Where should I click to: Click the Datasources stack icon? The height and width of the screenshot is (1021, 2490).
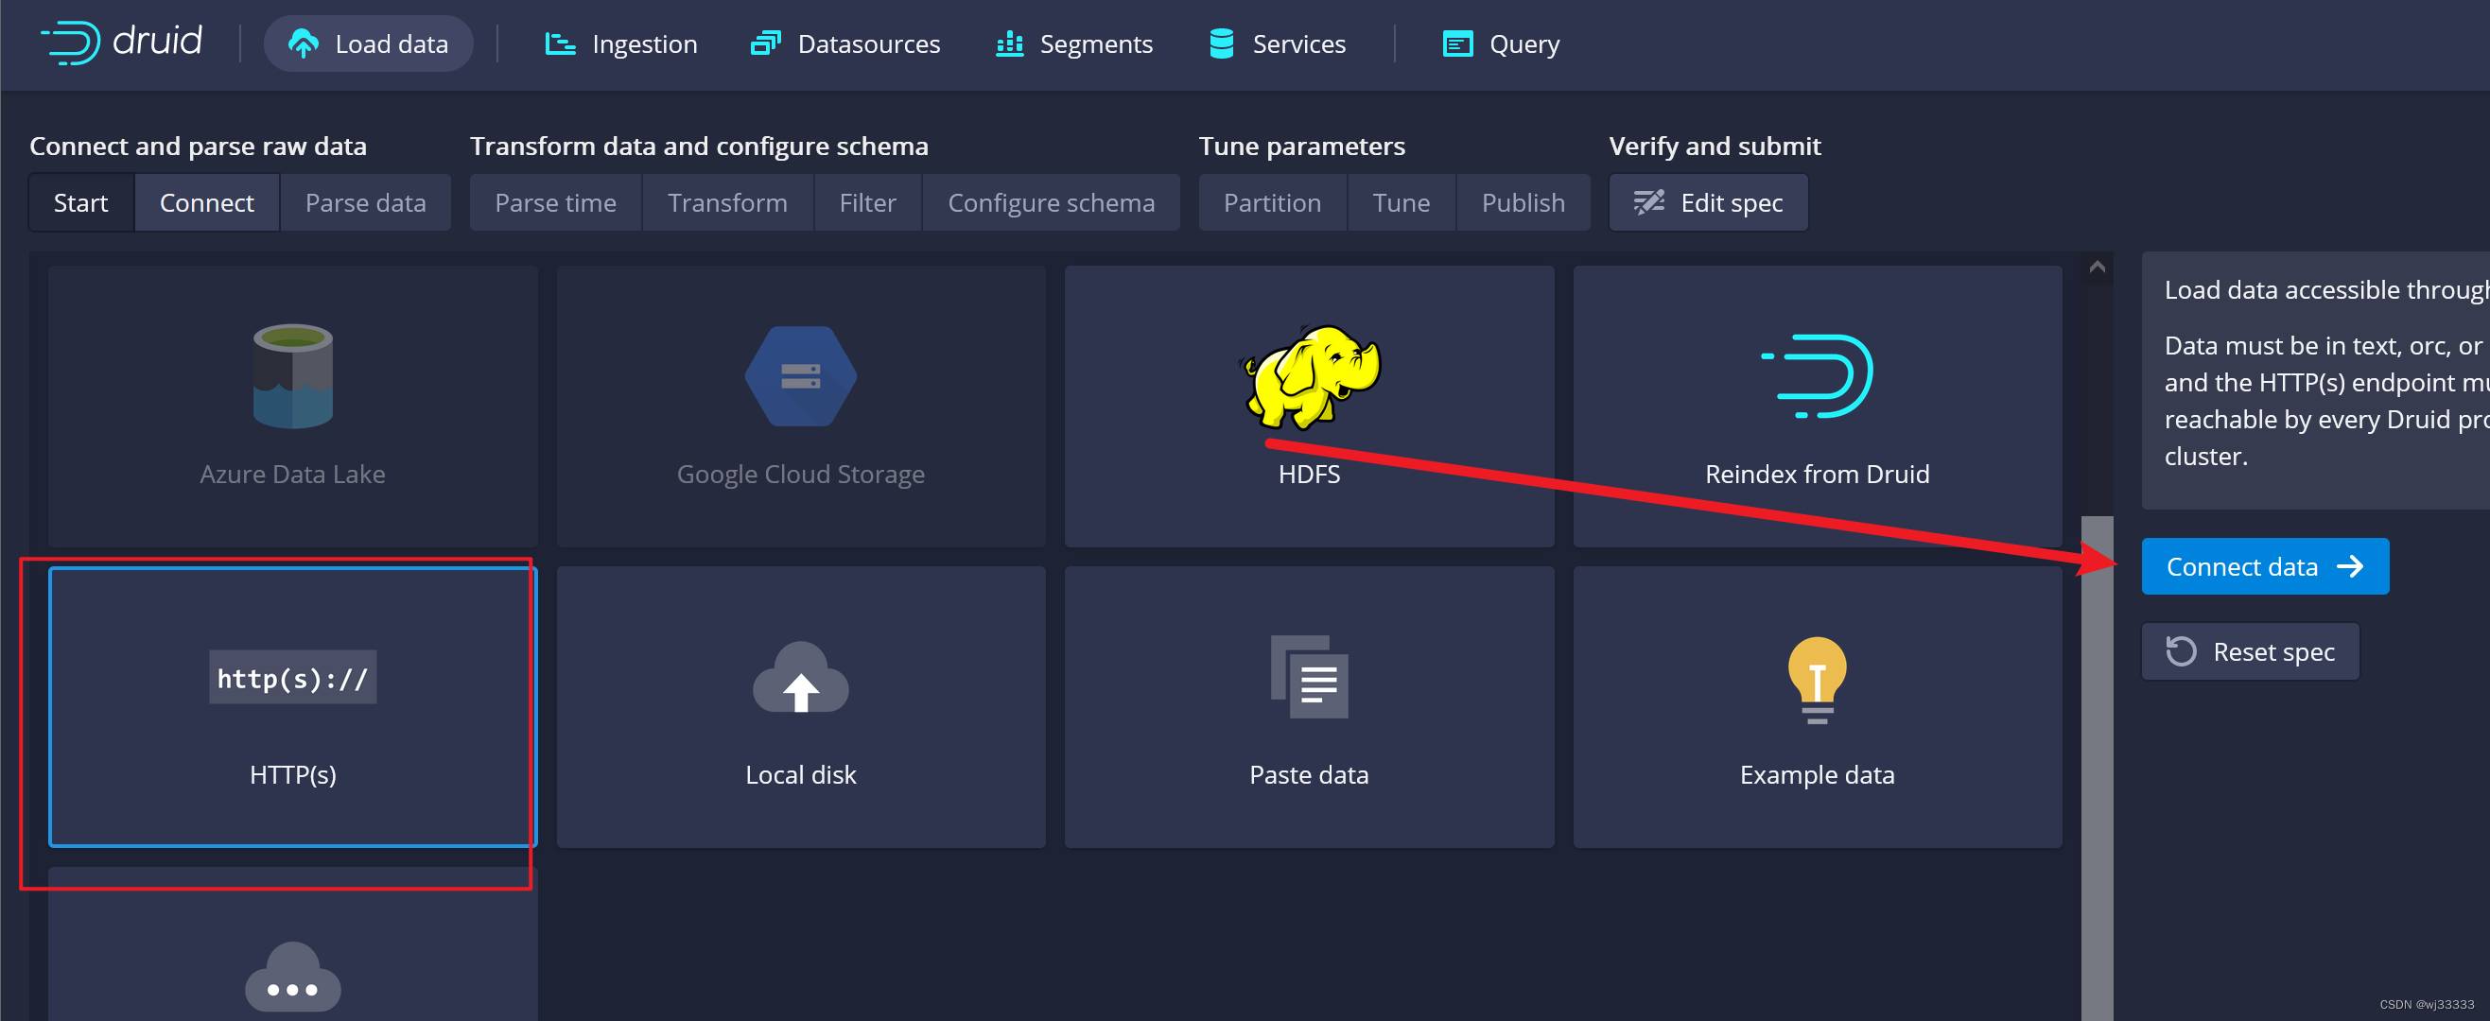(766, 43)
